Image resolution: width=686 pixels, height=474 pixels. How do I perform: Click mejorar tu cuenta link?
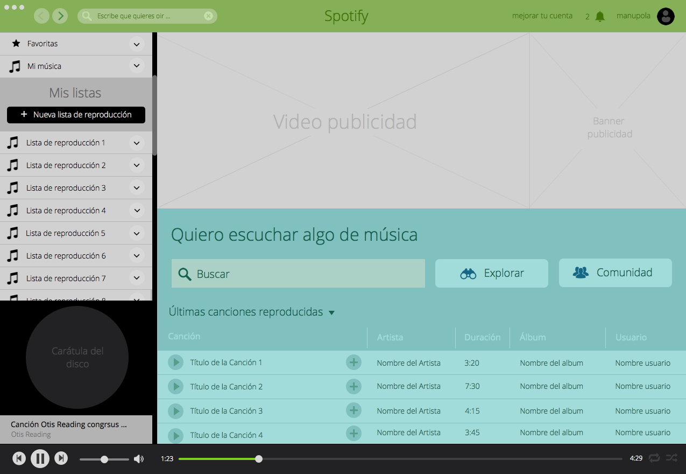542,16
